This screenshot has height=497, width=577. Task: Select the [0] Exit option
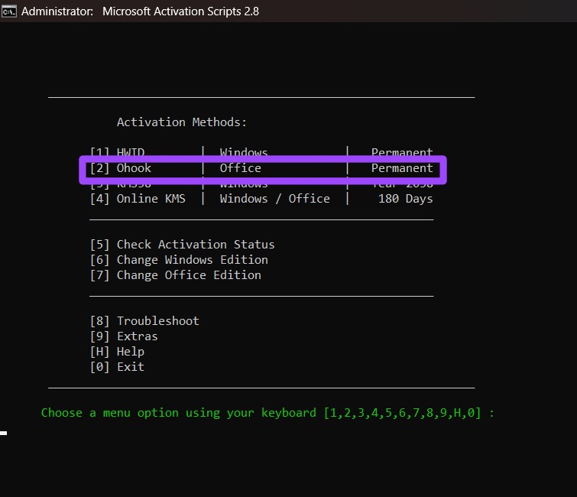117,367
